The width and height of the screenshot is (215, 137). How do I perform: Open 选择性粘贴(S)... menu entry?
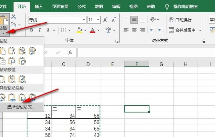click(21, 107)
